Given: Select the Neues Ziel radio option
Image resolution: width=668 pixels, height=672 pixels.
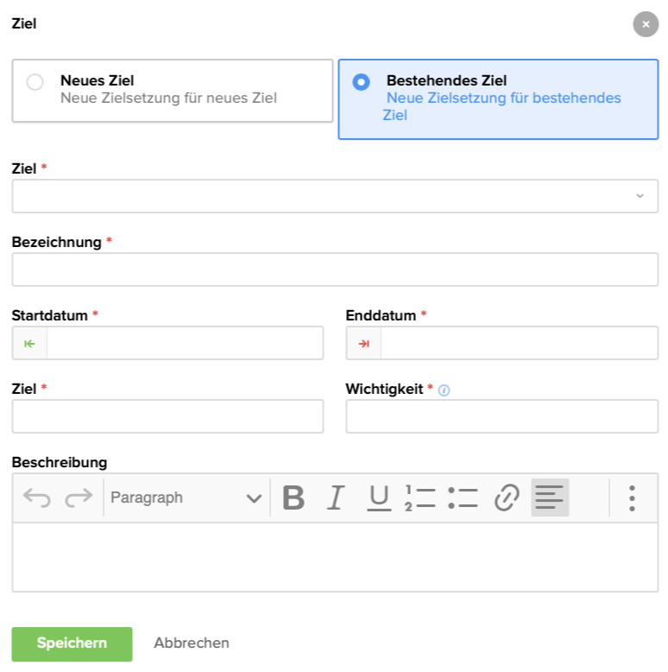Looking at the screenshot, I should click(x=35, y=83).
